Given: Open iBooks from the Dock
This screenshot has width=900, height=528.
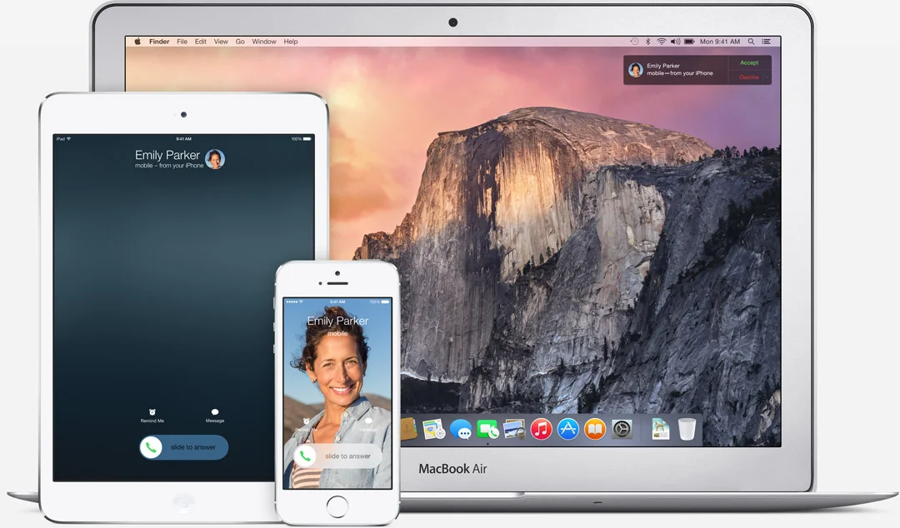Looking at the screenshot, I should [595, 429].
